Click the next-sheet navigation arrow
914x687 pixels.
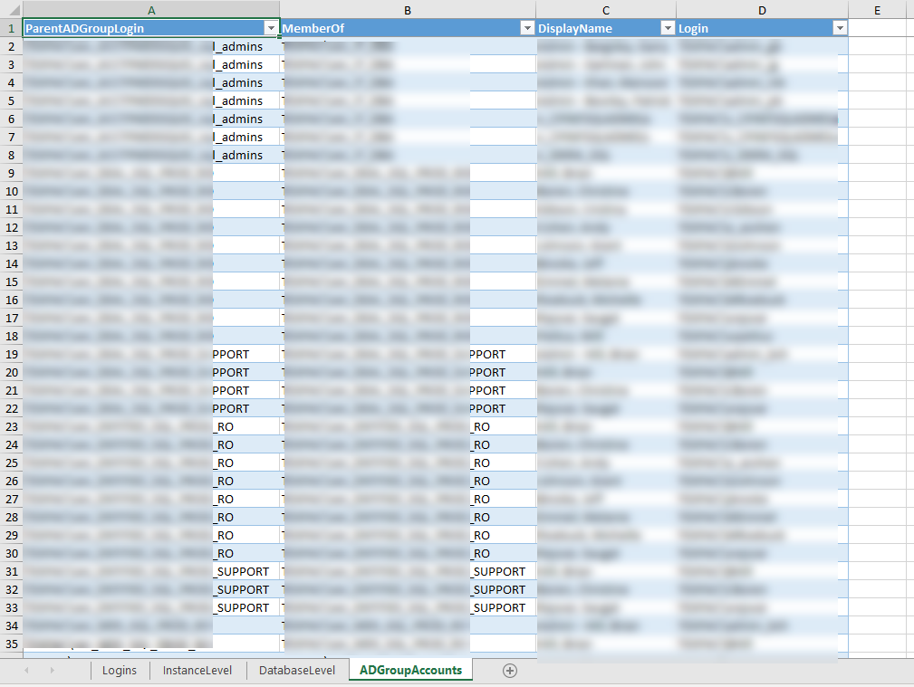52,670
